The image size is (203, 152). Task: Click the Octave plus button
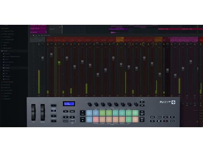(x=53, y=116)
